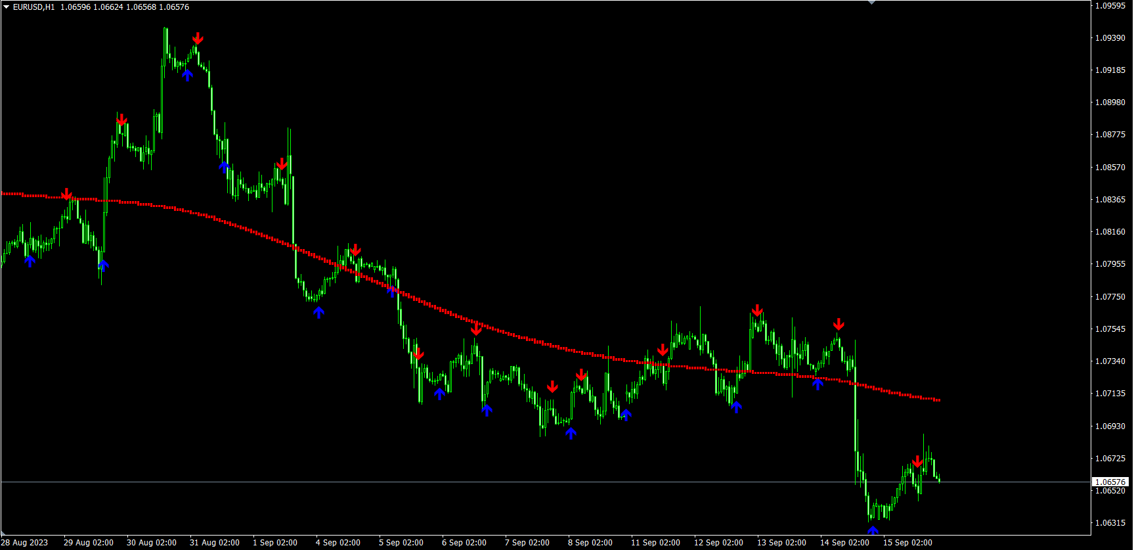
Task: Click price axis label 1.09390
Action: coord(1110,38)
